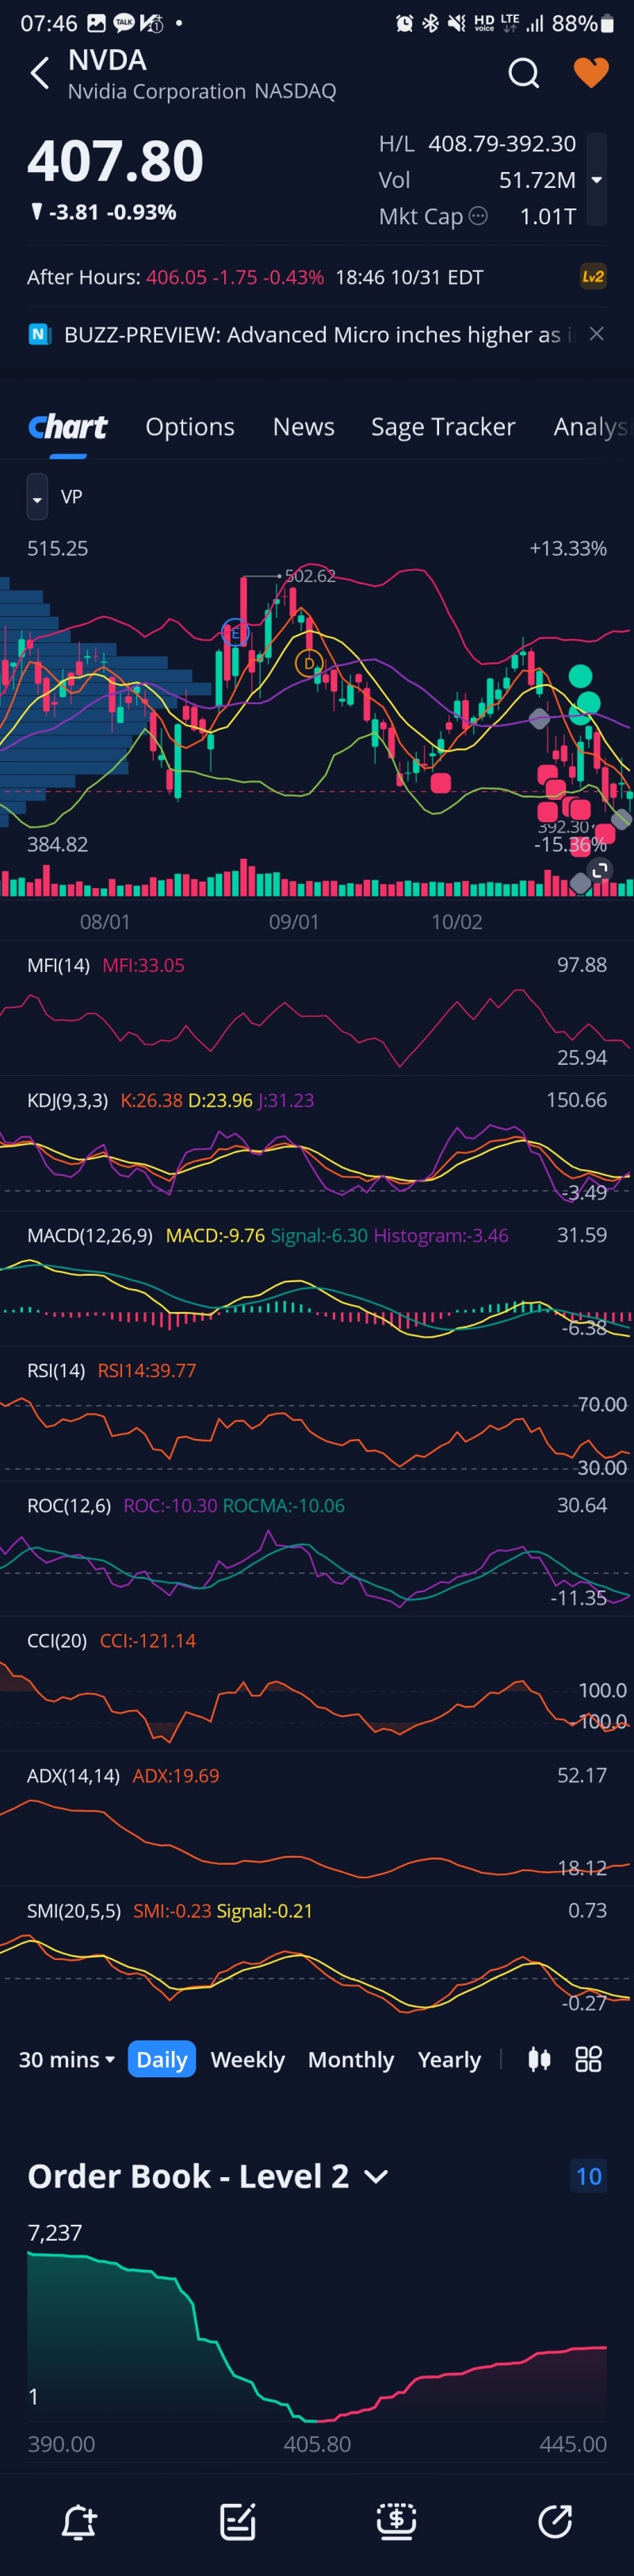Tap the Mkt Cap info icon
Image resolution: width=634 pixels, height=2576 pixels.
click(x=478, y=216)
